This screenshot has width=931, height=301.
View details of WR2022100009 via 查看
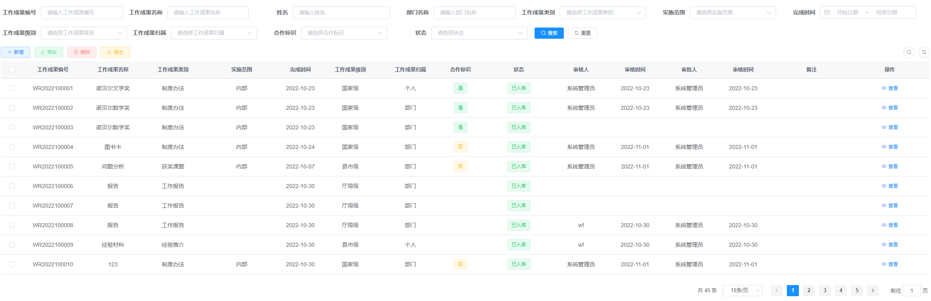click(889, 245)
